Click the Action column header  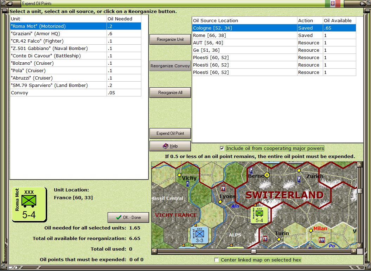(x=310, y=20)
